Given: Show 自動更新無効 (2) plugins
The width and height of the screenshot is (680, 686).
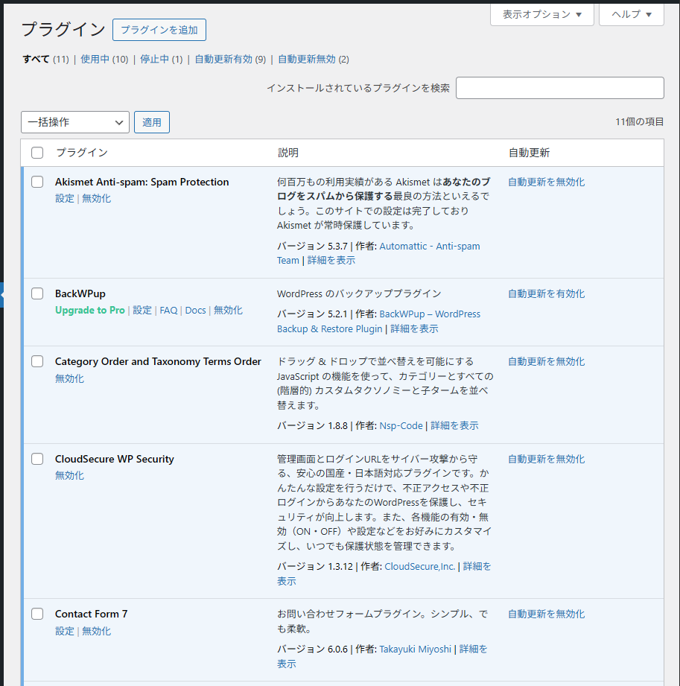Looking at the screenshot, I should (314, 59).
